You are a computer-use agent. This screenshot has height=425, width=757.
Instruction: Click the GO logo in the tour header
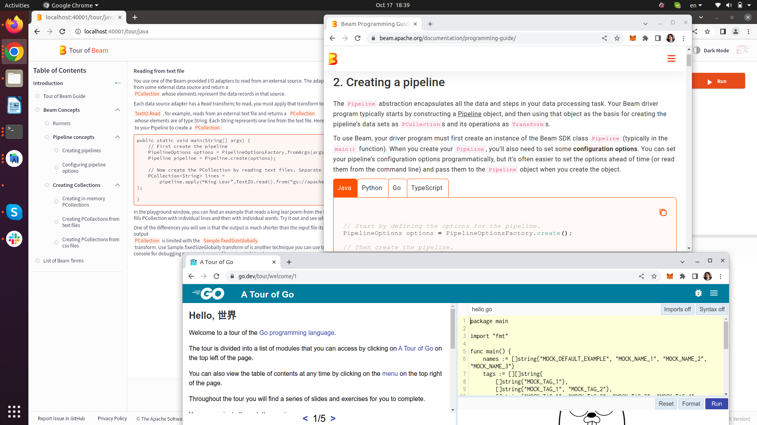coord(208,294)
